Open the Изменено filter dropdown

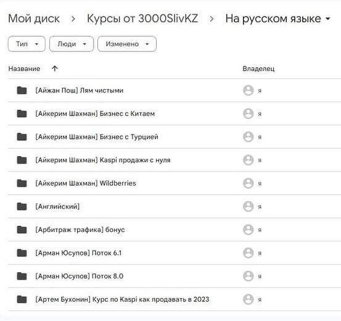click(x=127, y=44)
